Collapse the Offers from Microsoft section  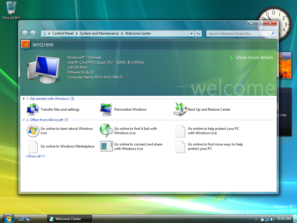[x=24, y=120]
